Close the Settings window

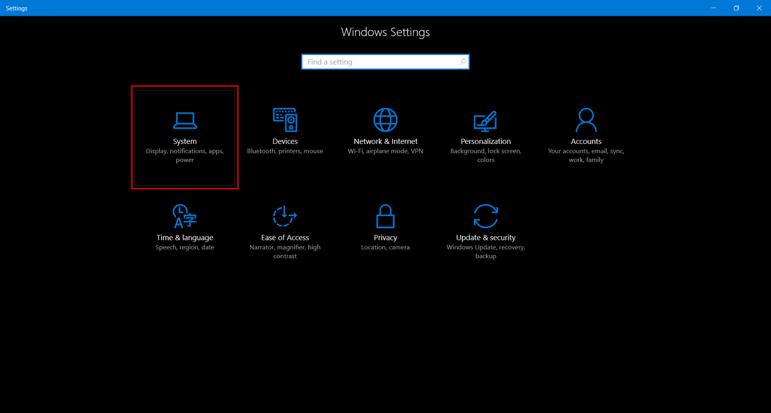tap(759, 8)
